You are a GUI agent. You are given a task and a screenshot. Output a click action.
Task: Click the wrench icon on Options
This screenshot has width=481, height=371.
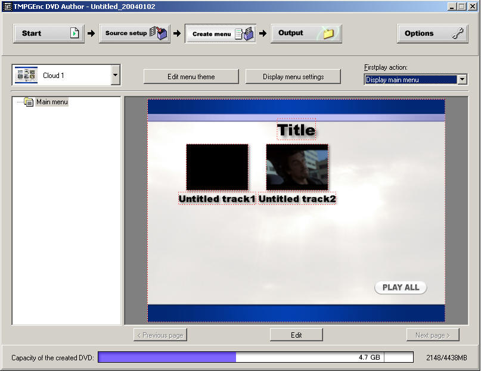point(458,33)
